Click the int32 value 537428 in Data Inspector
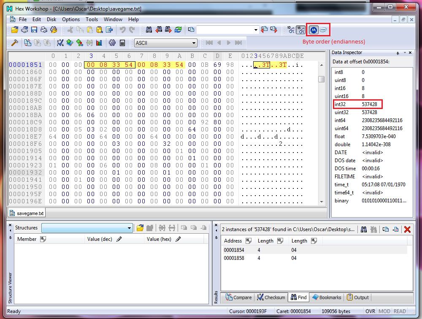422x319 pixels. point(369,104)
